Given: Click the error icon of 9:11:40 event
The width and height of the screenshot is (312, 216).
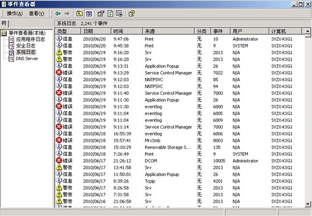Looking at the screenshot, I should (59, 93).
